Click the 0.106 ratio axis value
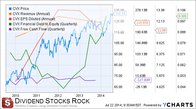This screenshot has width=196, height=109. [x=182, y=10]
